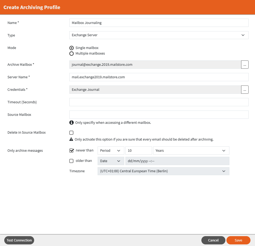
Task: Uncheck the newer than checkbox
Action: [x=71, y=150]
